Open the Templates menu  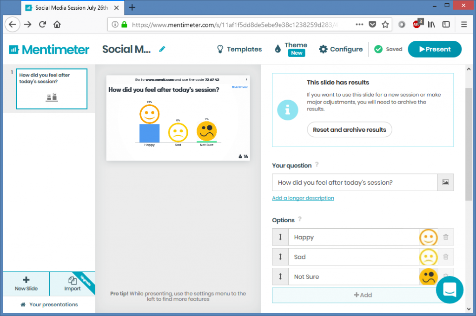click(x=239, y=49)
